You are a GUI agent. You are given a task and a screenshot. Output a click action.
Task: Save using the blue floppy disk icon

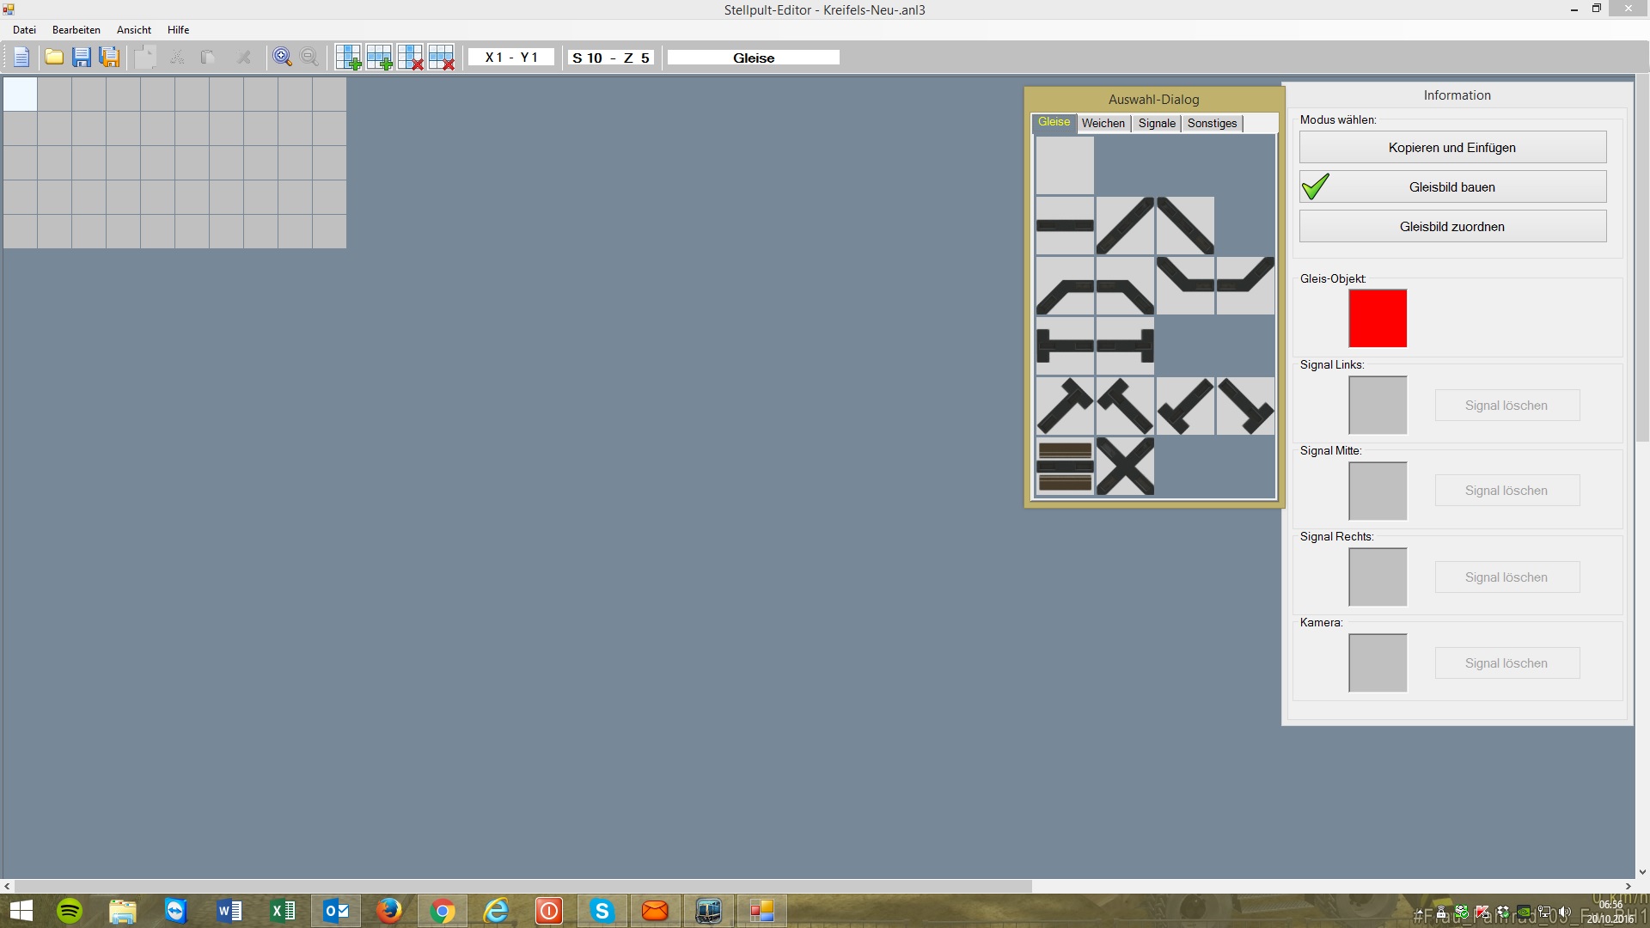82,58
